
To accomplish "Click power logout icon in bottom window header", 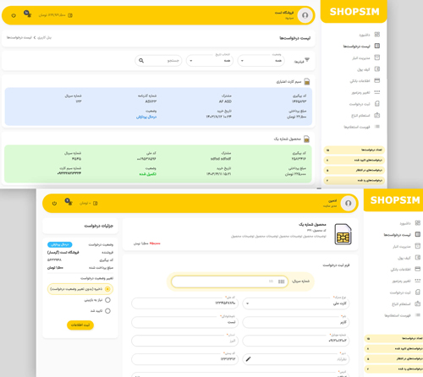I will [54, 203].
